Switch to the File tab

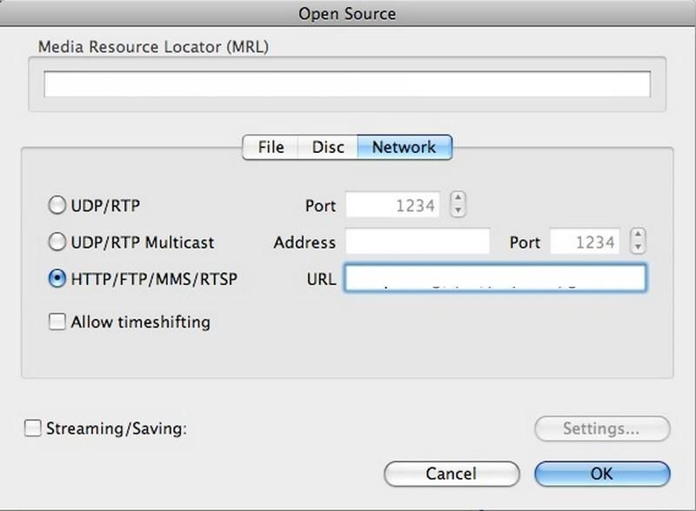click(271, 148)
